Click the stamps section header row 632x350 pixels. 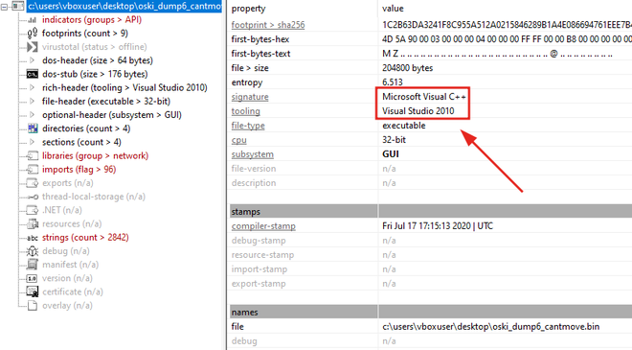(x=430, y=212)
